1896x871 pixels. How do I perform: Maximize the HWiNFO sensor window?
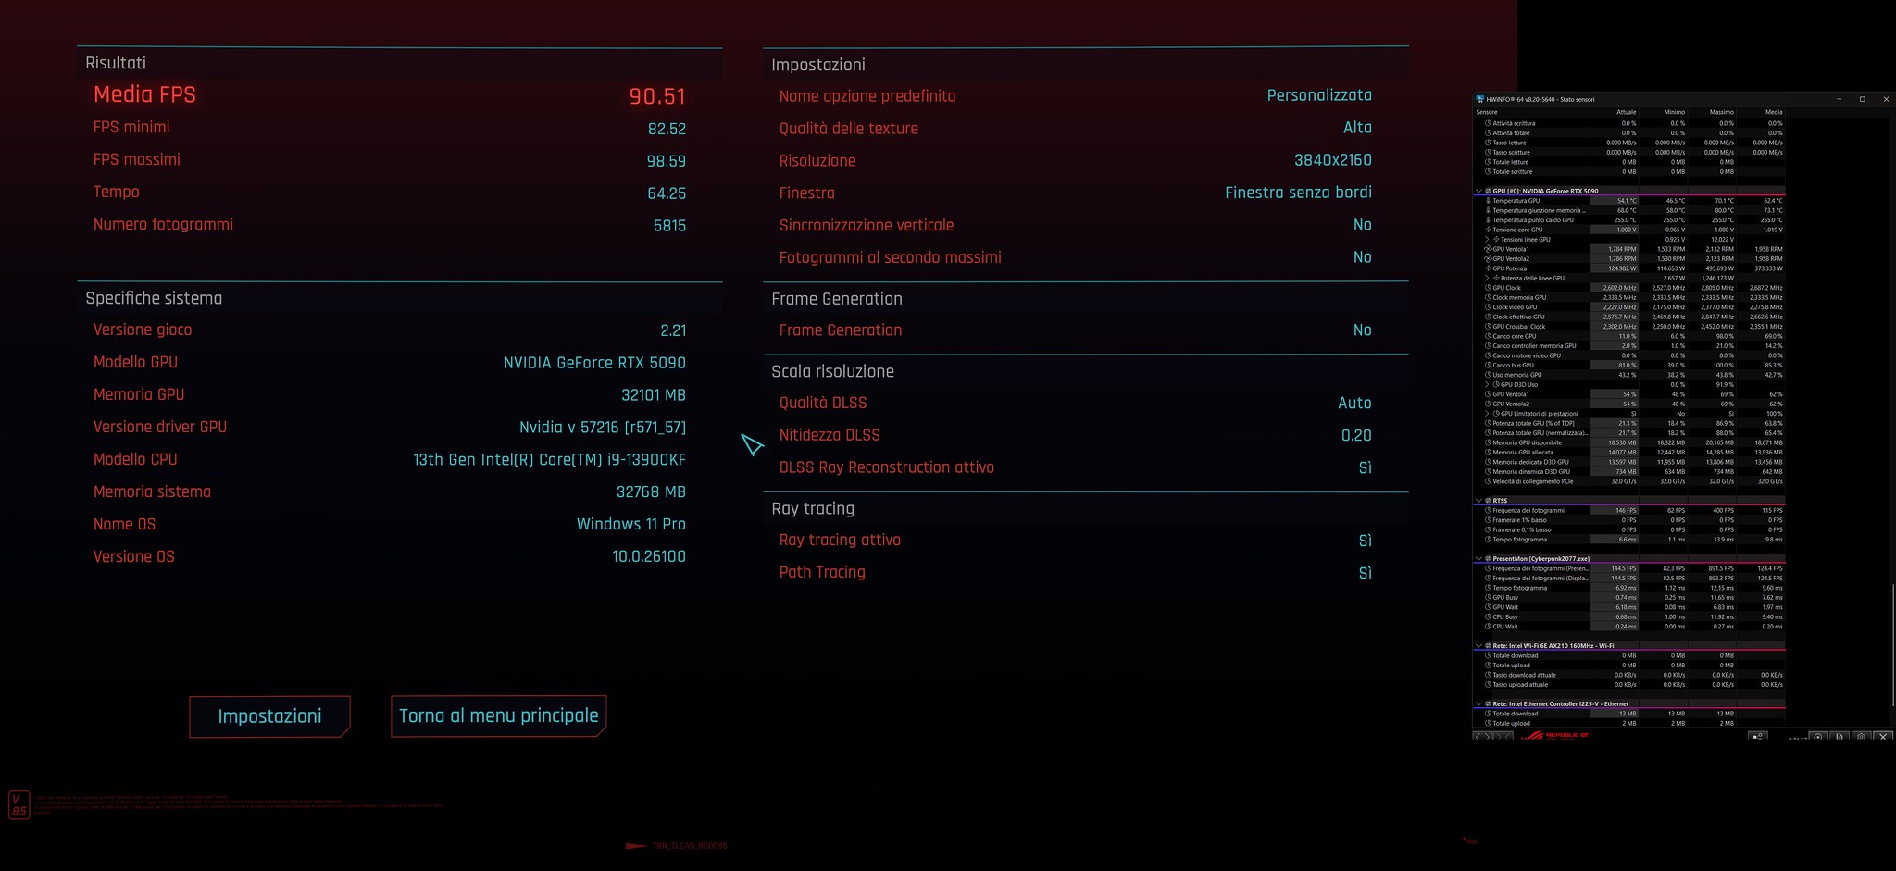tap(1863, 99)
